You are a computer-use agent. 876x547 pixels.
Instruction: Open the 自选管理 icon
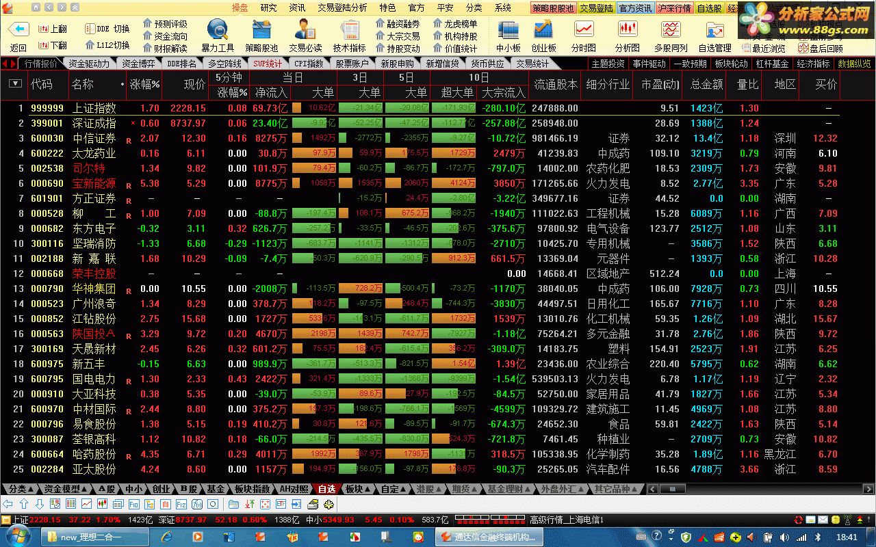[x=715, y=29]
